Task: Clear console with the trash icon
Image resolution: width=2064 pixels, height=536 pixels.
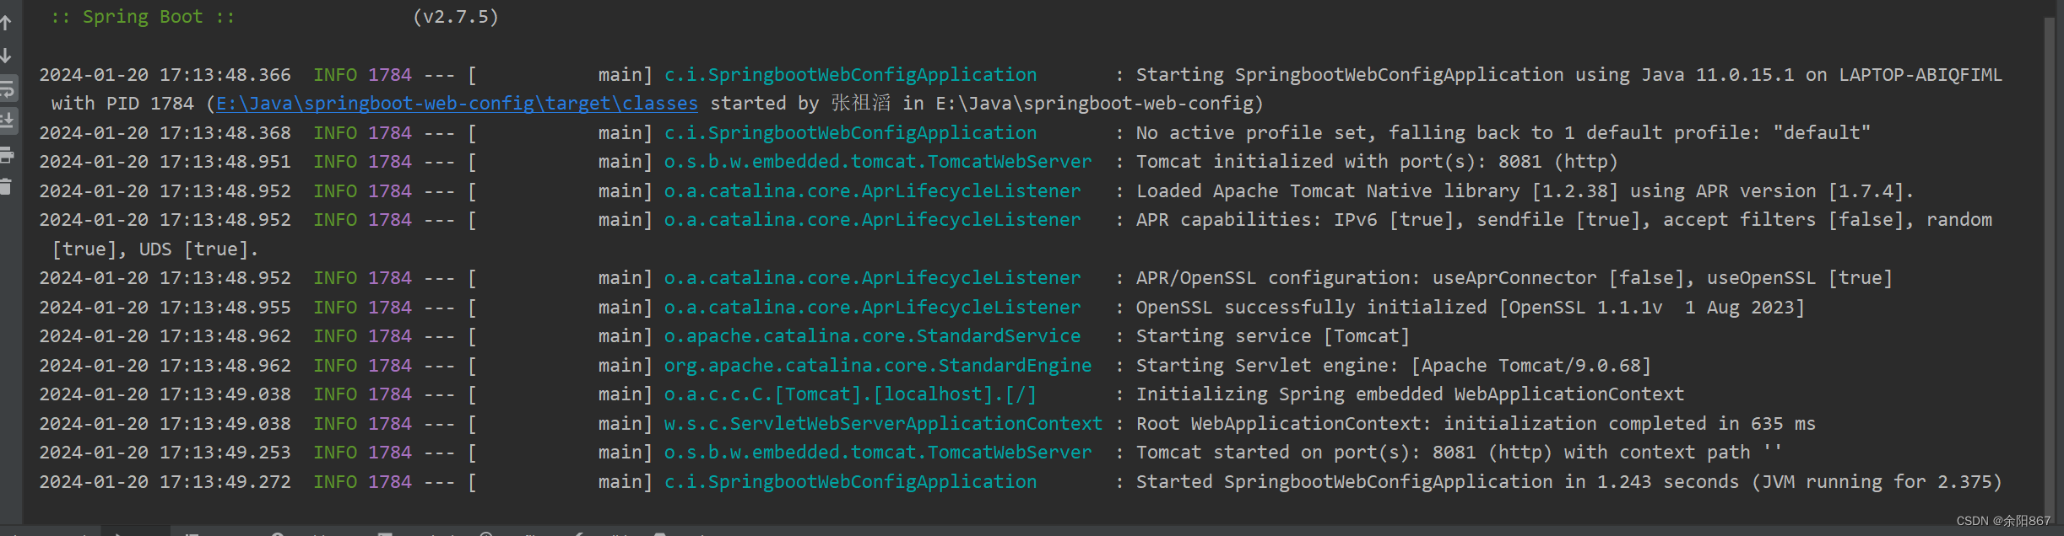Action: (6, 186)
